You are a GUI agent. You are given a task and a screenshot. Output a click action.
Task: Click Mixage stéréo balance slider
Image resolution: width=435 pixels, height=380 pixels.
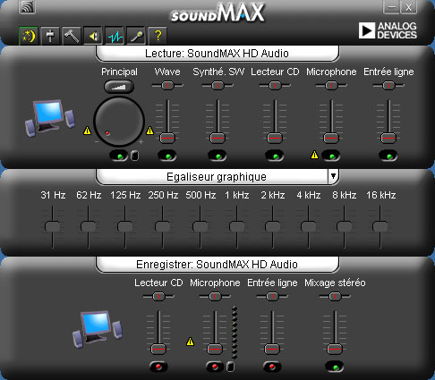click(335, 297)
